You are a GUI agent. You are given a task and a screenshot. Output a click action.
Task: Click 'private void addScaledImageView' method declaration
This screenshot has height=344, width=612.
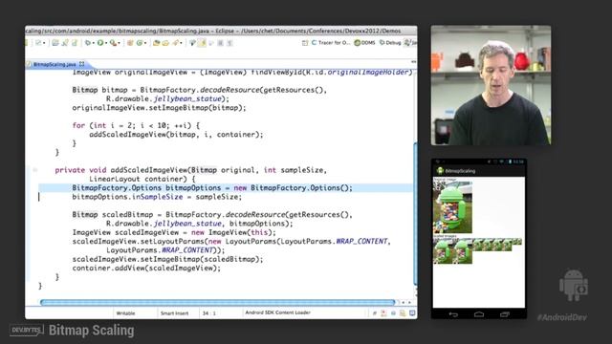[191, 170]
